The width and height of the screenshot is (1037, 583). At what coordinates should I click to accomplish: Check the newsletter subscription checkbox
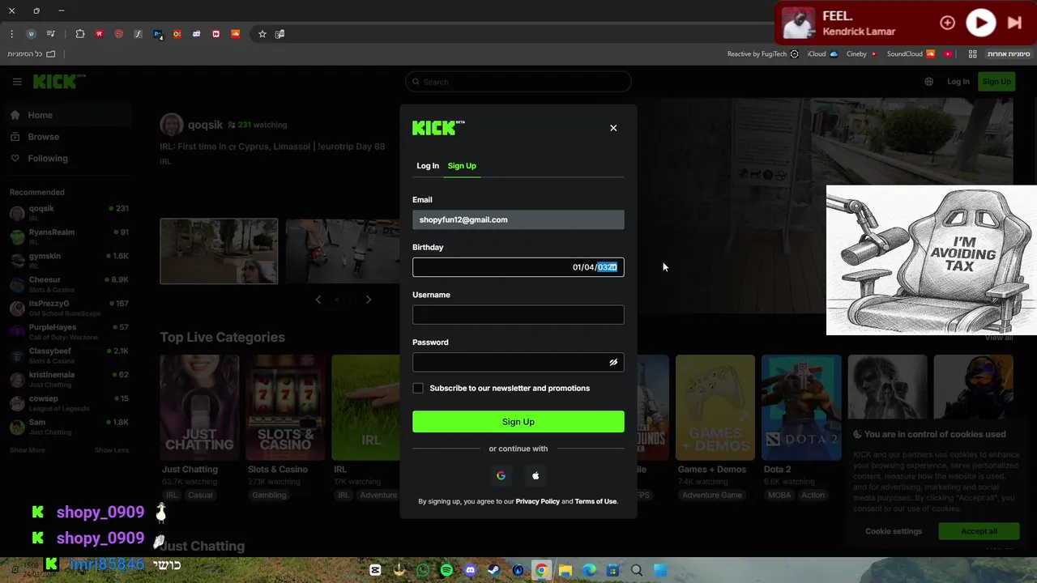tap(418, 389)
